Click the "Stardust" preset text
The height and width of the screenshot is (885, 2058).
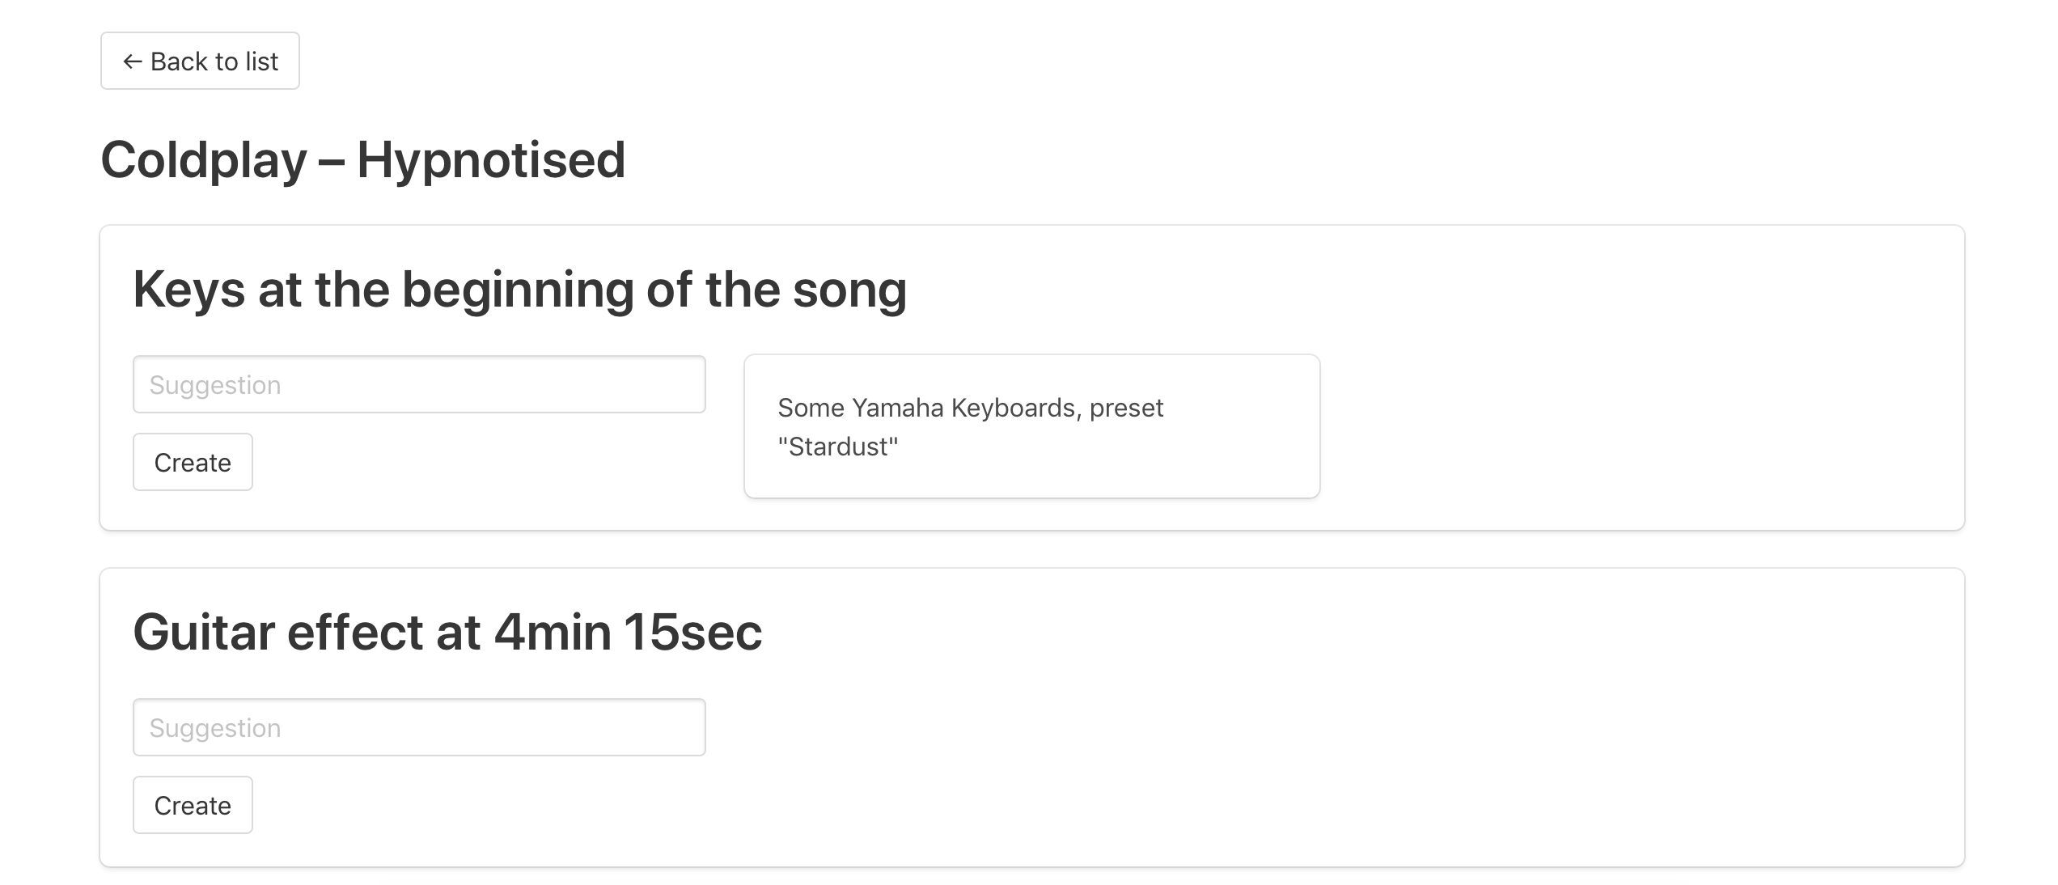(838, 447)
